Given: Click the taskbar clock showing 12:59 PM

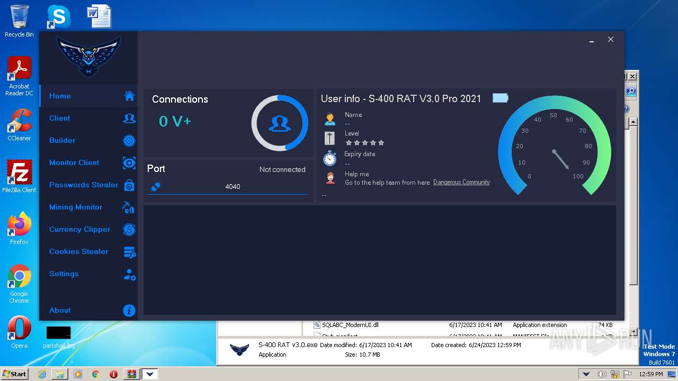Looking at the screenshot, I should [651, 374].
